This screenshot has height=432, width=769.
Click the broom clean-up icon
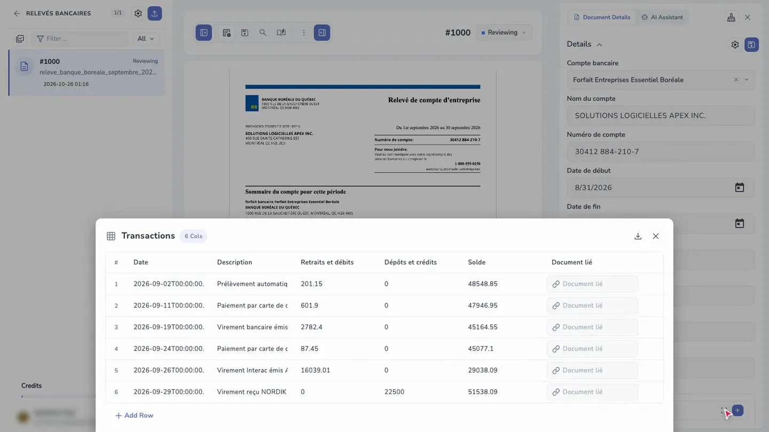pos(731,17)
